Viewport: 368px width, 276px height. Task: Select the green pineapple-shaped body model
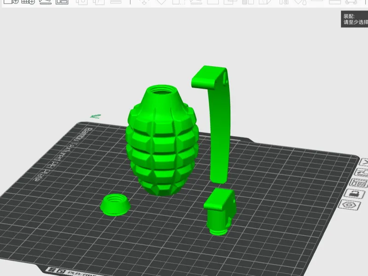[x=162, y=141]
